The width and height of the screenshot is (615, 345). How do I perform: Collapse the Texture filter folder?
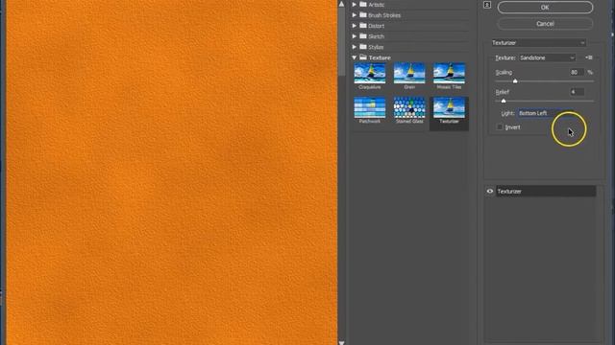[355, 57]
